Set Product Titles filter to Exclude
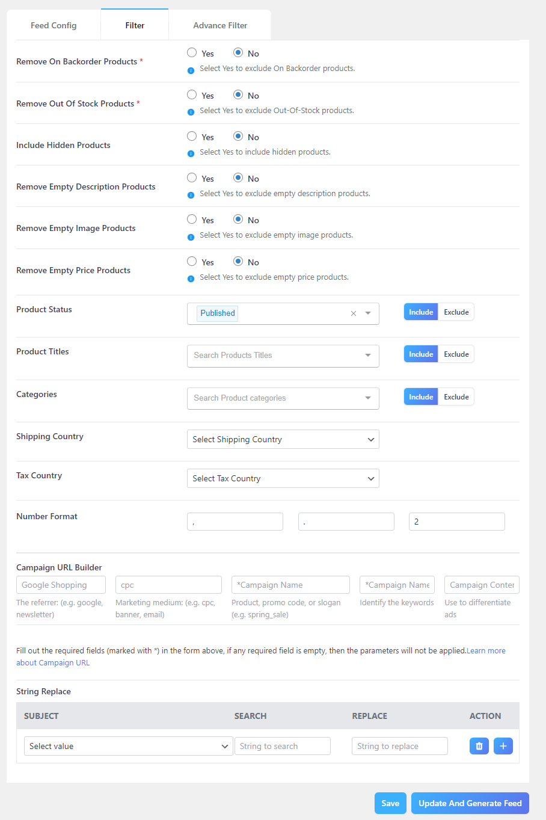The width and height of the screenshot is (546, 820). pyautogui.click(x=456, y=354)
